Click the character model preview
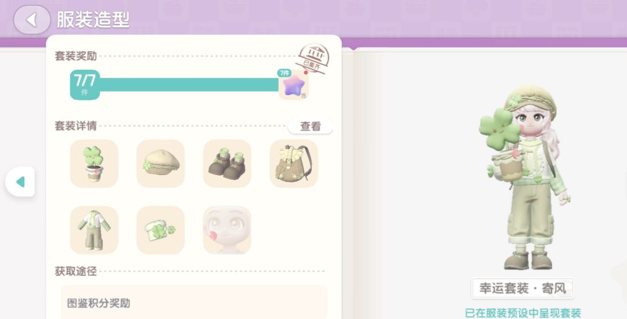This screenshot has width=627, height=319. point(525,177)
